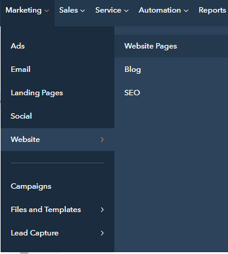The image size is (228, 254).
Task: Open the Marketing dropdown menu
Action: click(x=27, y=10)
